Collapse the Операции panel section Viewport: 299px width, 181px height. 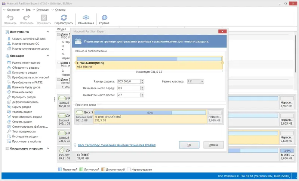48,56
